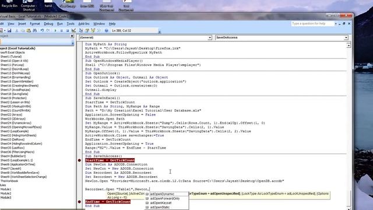Click the Cut icon in the toolbar
This screenshot has height=210, width=373.
17,30
